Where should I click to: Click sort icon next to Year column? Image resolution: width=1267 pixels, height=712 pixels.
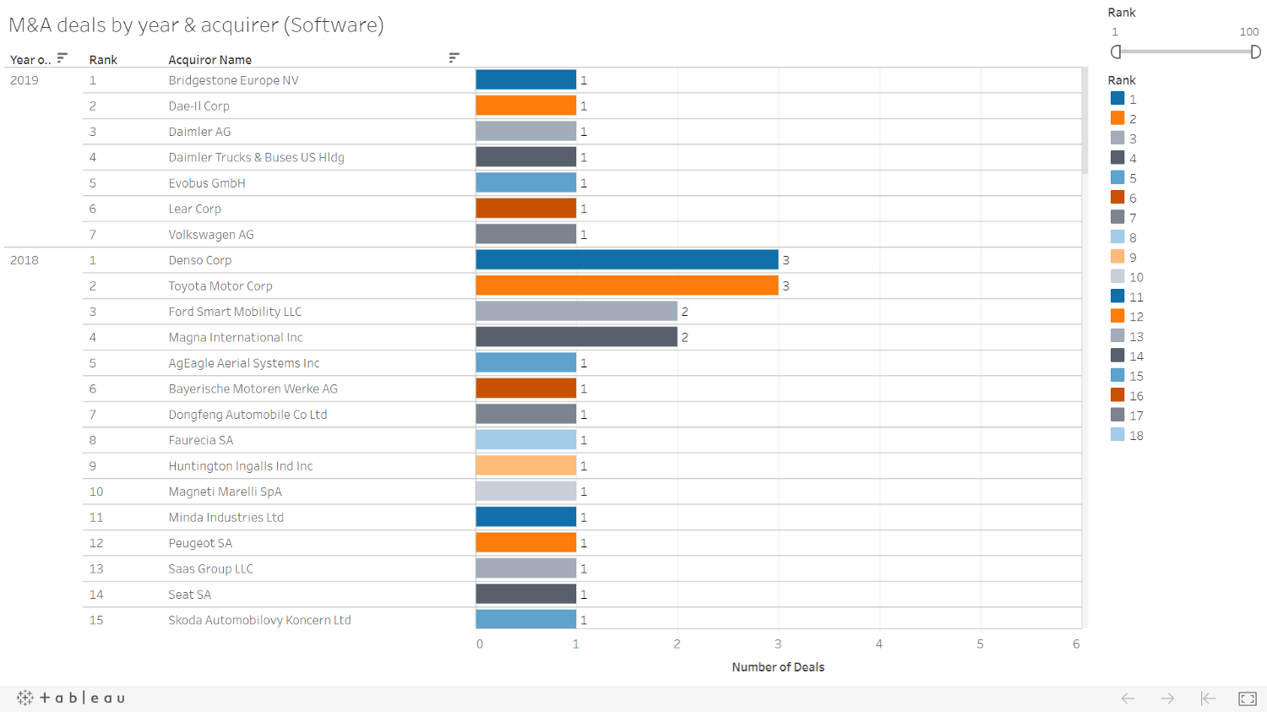(x=62, y=58)
